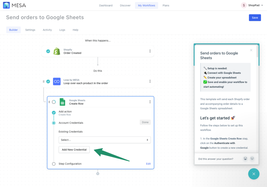Click the Save button

255,18
